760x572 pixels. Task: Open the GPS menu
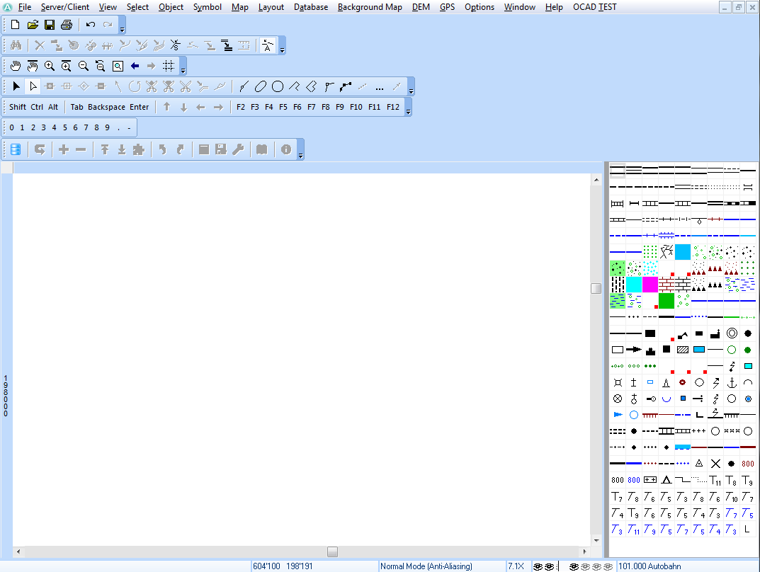[447, 7]
